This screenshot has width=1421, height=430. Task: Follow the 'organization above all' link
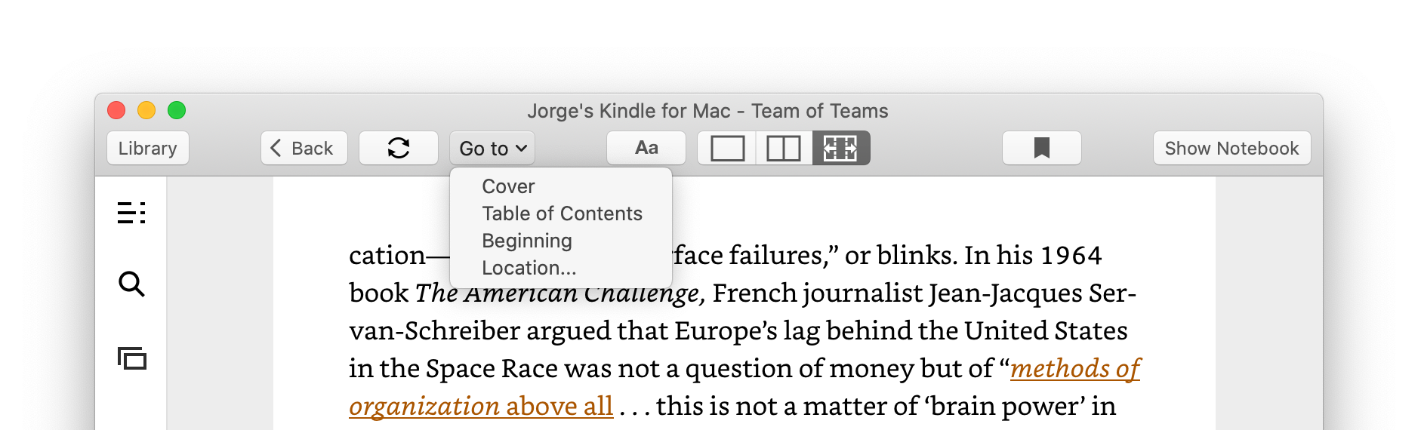pyautogui.click(x=481, y=406)
